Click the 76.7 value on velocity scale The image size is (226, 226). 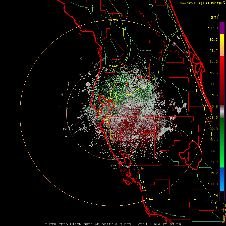point(214,50)
